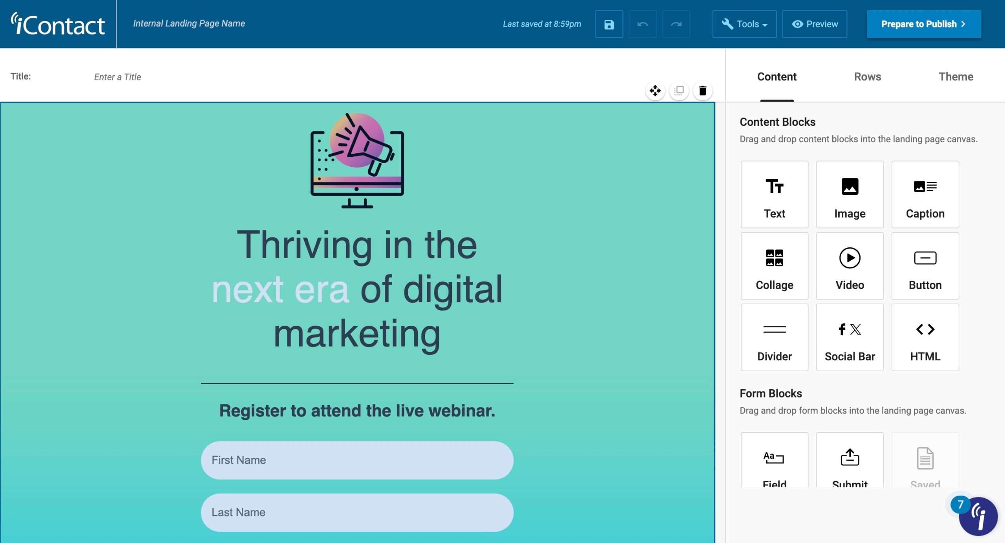The width and height of the screenshot is (1005, 543).
Task: Preview the landing page
Action: [x=815, y=24]
